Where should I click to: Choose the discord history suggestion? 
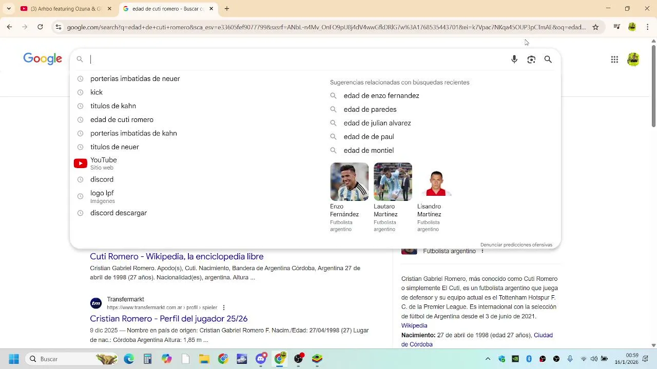[102, 179]
